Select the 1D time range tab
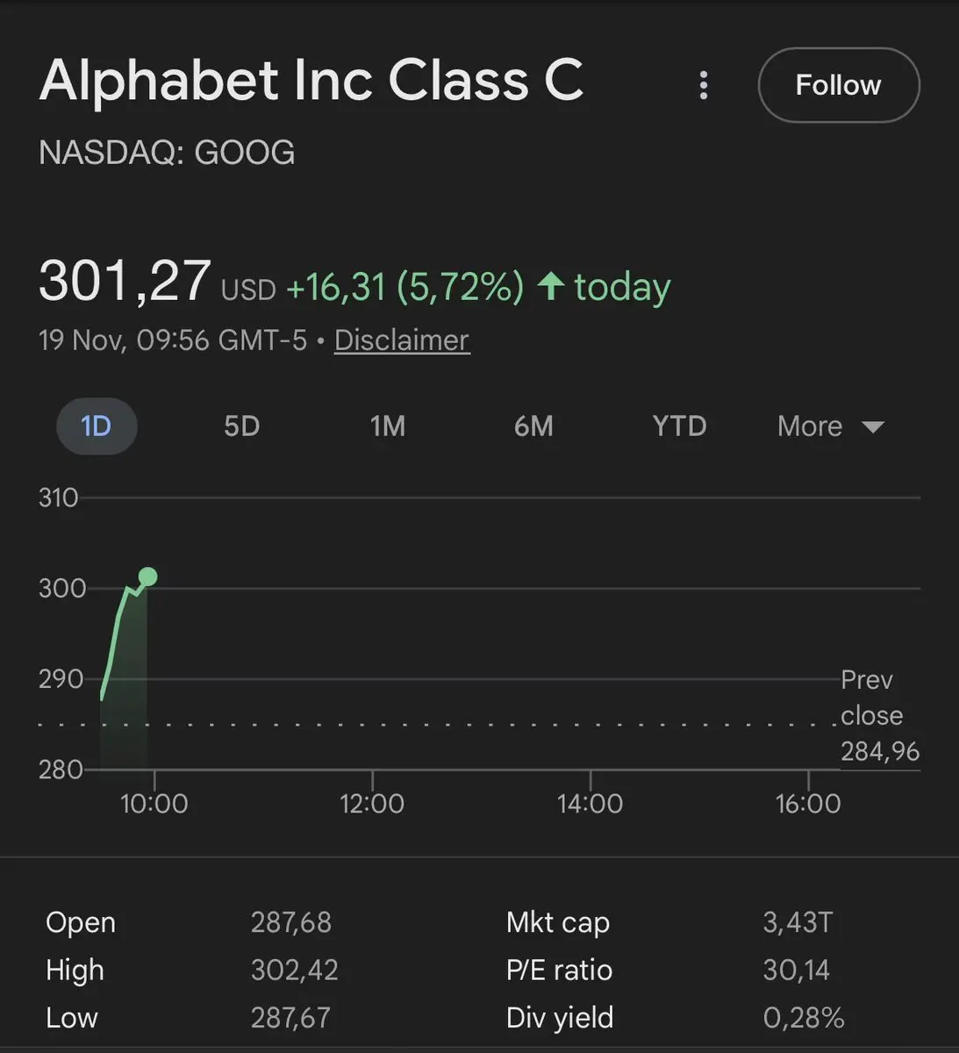The height and width of the screenshot is (1053, 959). [x=97, y=426]
